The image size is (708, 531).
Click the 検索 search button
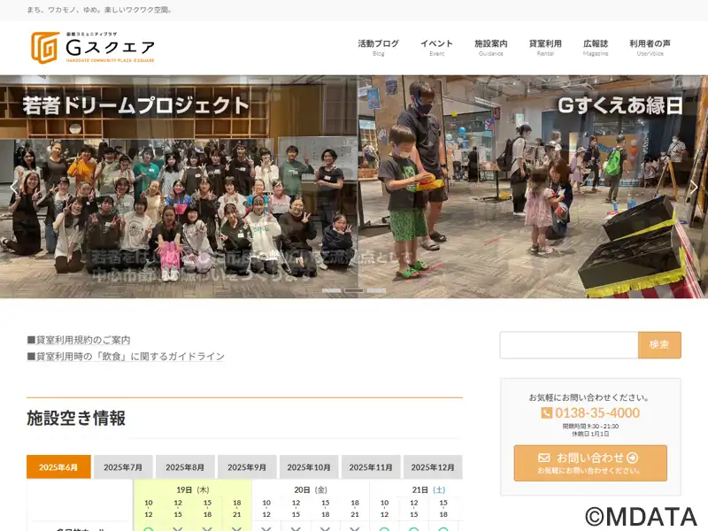[x=659, y=345]
